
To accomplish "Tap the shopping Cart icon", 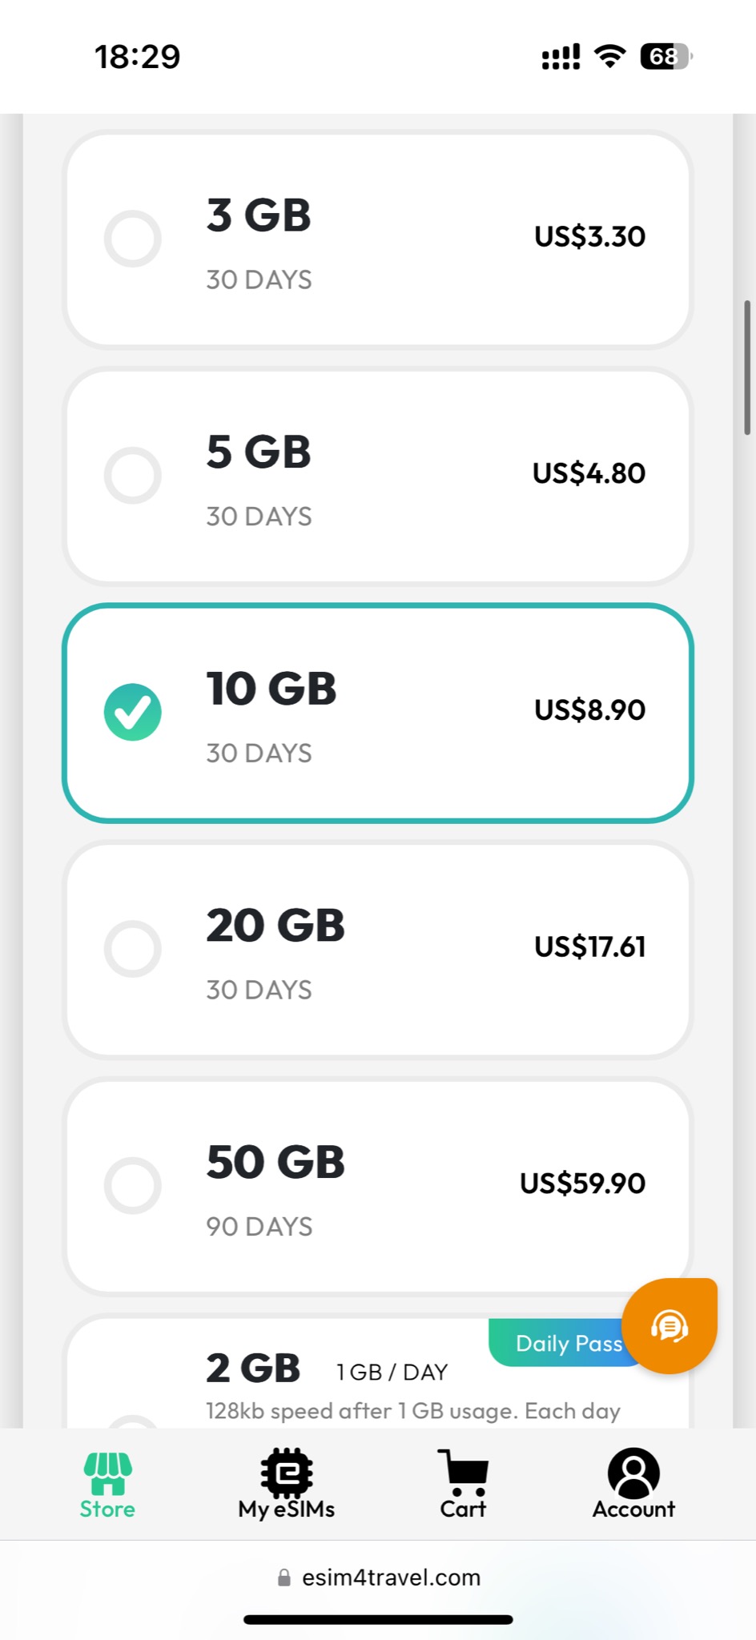I will point(463,1472).
